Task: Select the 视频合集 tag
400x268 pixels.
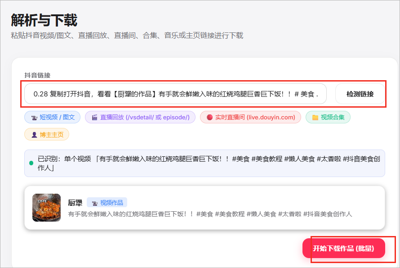Action: pyautogui.click(x=328, y=117)
